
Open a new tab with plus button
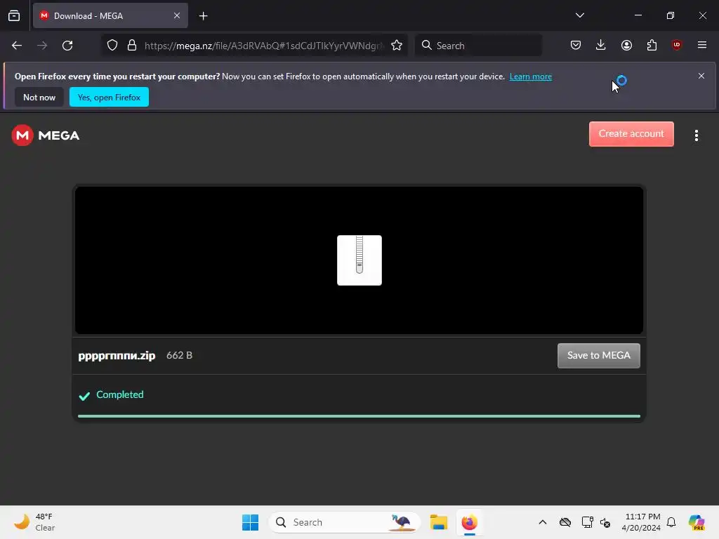click(203, 16)
